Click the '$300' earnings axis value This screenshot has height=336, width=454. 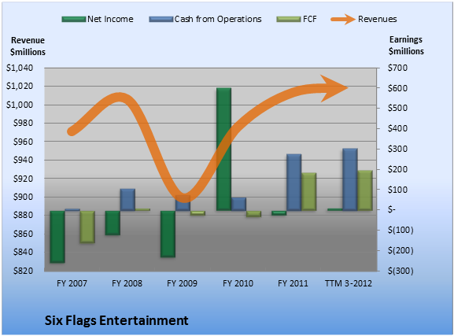(397, 149)
